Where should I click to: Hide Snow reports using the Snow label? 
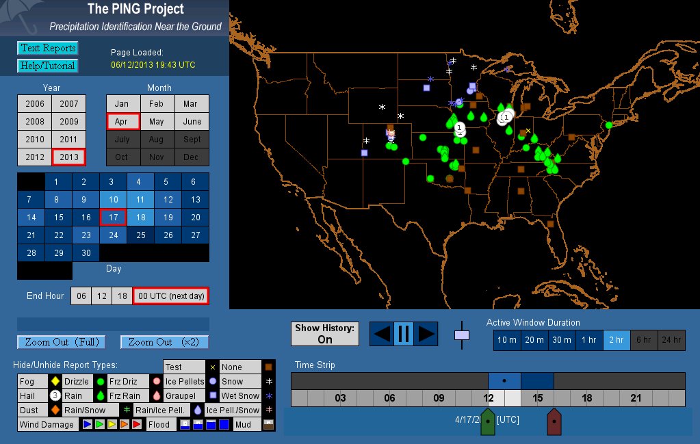click(x=233, y=381)
